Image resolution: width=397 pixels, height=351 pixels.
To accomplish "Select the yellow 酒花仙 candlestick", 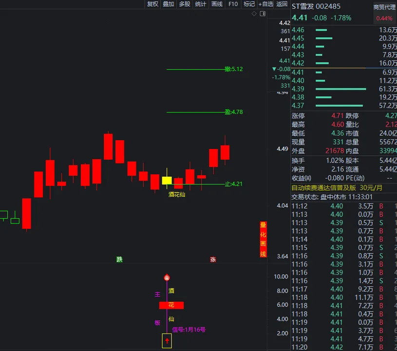I will [167, 180].
